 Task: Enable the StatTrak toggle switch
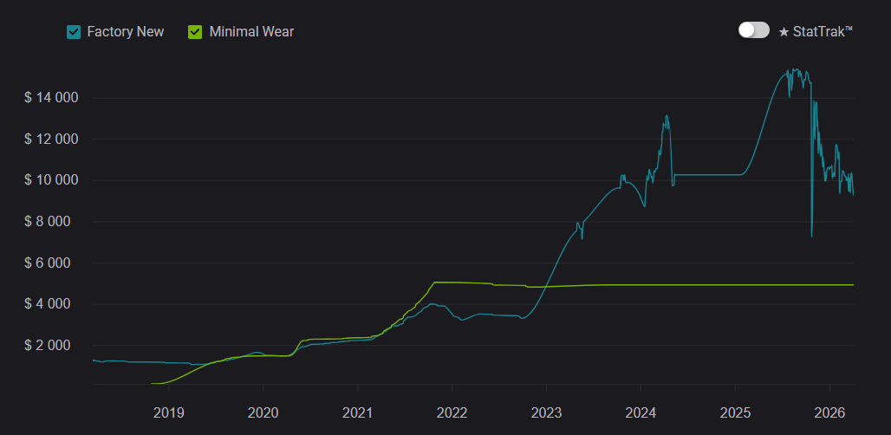(x=753, y=30)
